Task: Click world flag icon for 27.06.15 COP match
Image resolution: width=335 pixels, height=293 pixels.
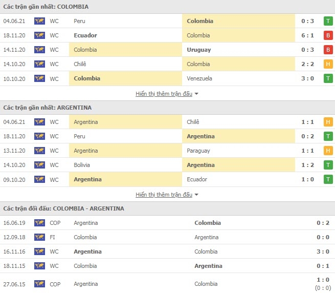Action: (x=39, y=284)
